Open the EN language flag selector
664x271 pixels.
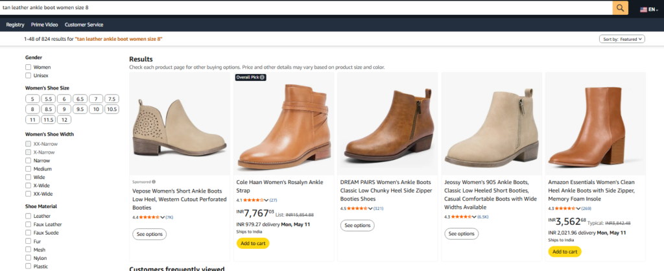click(648, 9)
